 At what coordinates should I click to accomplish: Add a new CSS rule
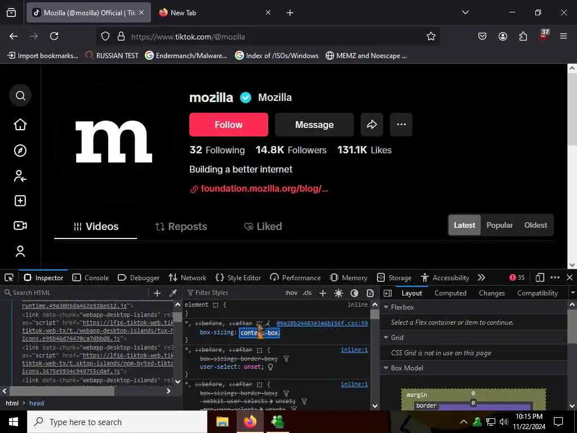(x=323, y=293)
